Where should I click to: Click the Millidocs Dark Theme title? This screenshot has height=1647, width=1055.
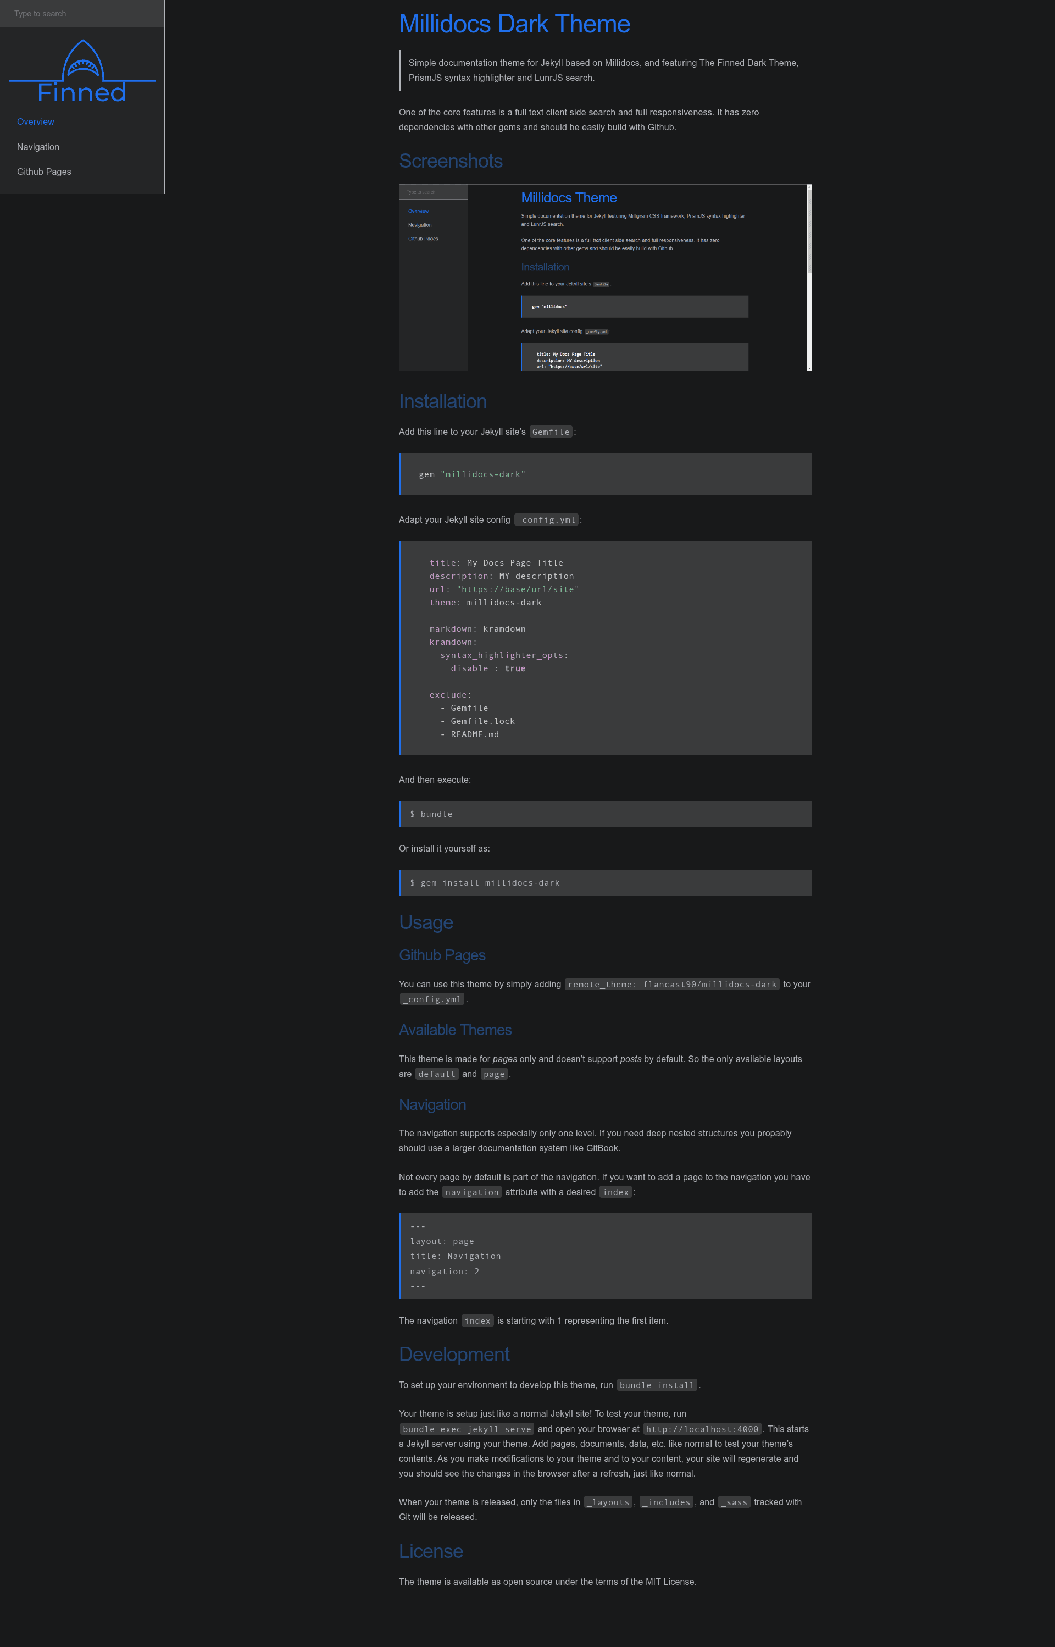514,24
